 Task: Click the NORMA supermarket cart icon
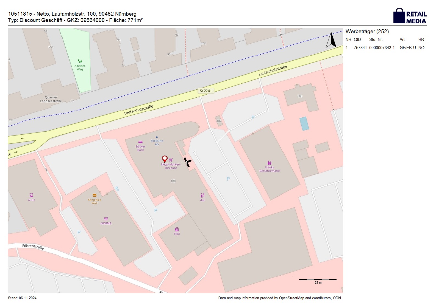point(106,219)
